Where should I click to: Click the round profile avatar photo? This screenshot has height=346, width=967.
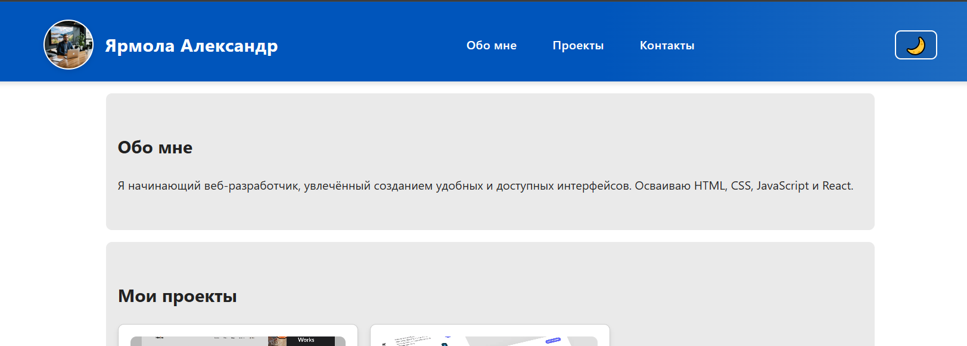(x=69, y=45)
